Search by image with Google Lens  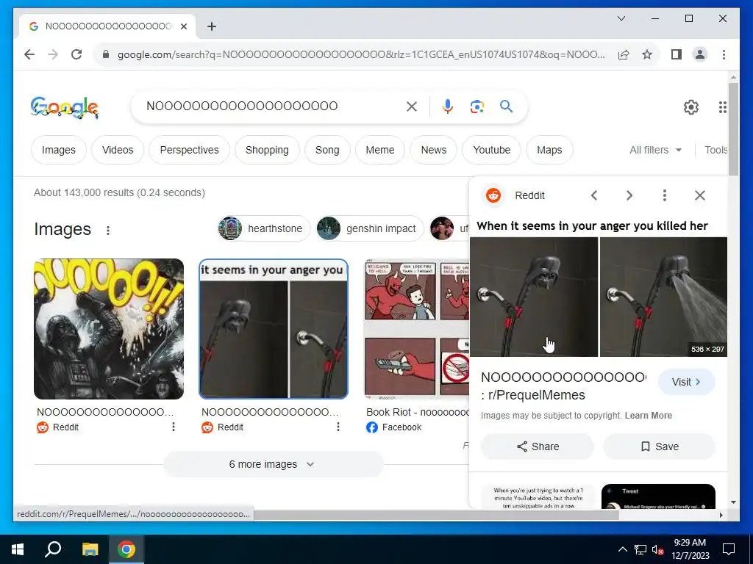pos(477,106)
